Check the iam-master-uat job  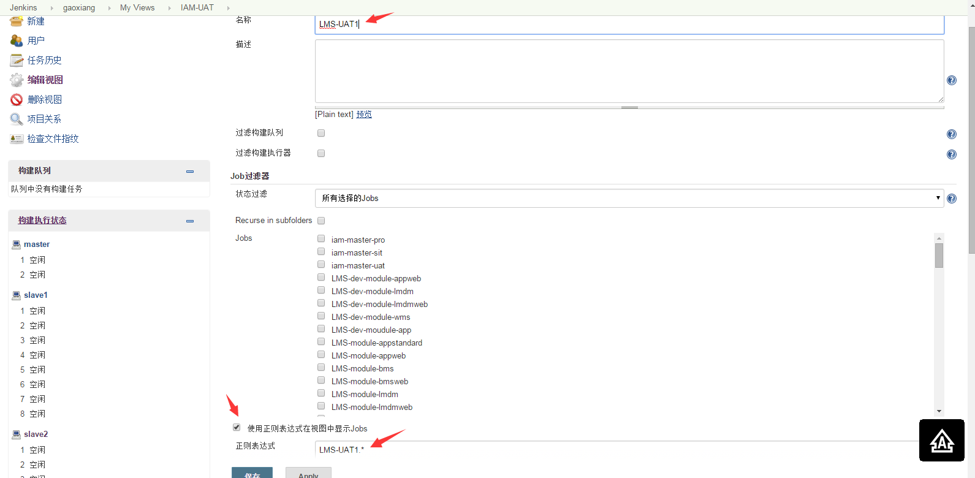321,264
